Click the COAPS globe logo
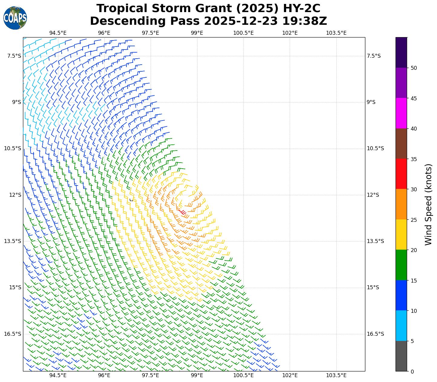 [15, 18]
